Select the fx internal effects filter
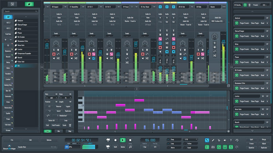The height and width of the screenshot is (153, 273). point(8,17)
